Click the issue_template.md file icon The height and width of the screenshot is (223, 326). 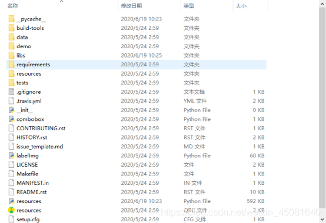11,147
